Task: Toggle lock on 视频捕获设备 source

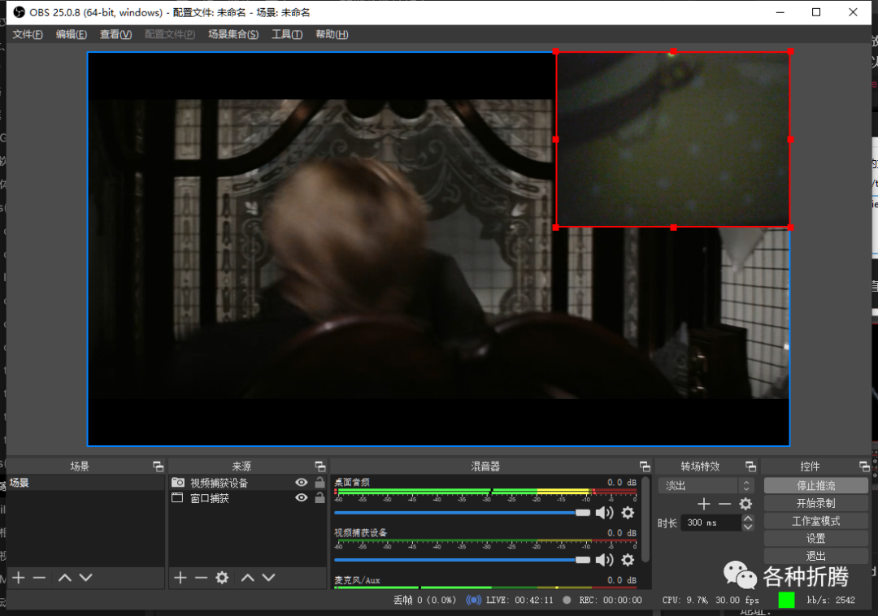Action: 319,482
